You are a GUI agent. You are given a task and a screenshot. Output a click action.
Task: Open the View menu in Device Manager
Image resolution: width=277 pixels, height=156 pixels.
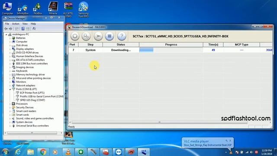pyautogui.click(x=25, y=24)
